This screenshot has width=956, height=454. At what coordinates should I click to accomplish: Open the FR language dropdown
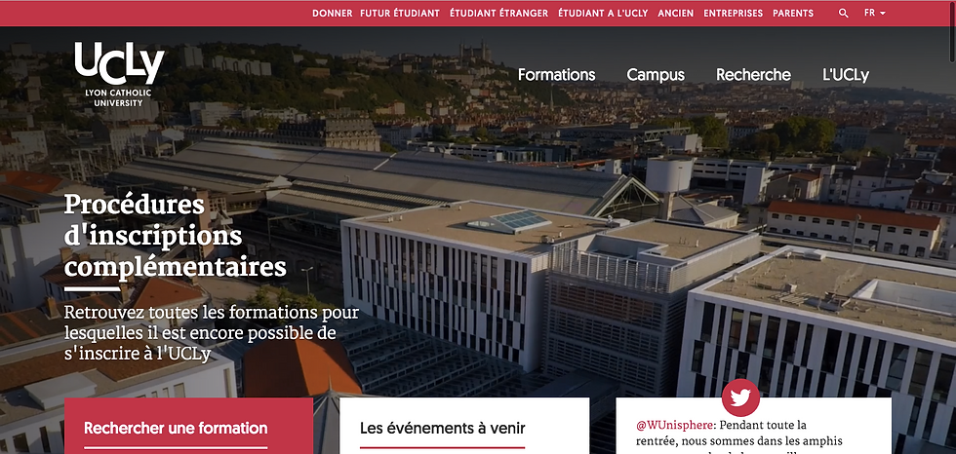pos(874,13)
